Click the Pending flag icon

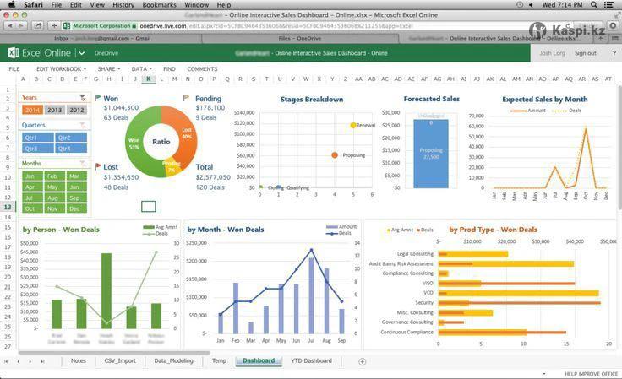click(186, 97)
